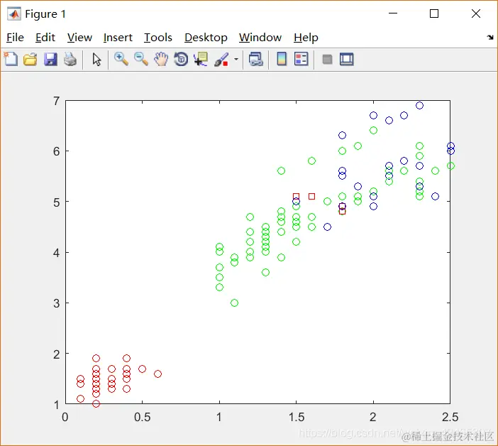
Task: Open the Insert menu
Action: click(118, 38)
